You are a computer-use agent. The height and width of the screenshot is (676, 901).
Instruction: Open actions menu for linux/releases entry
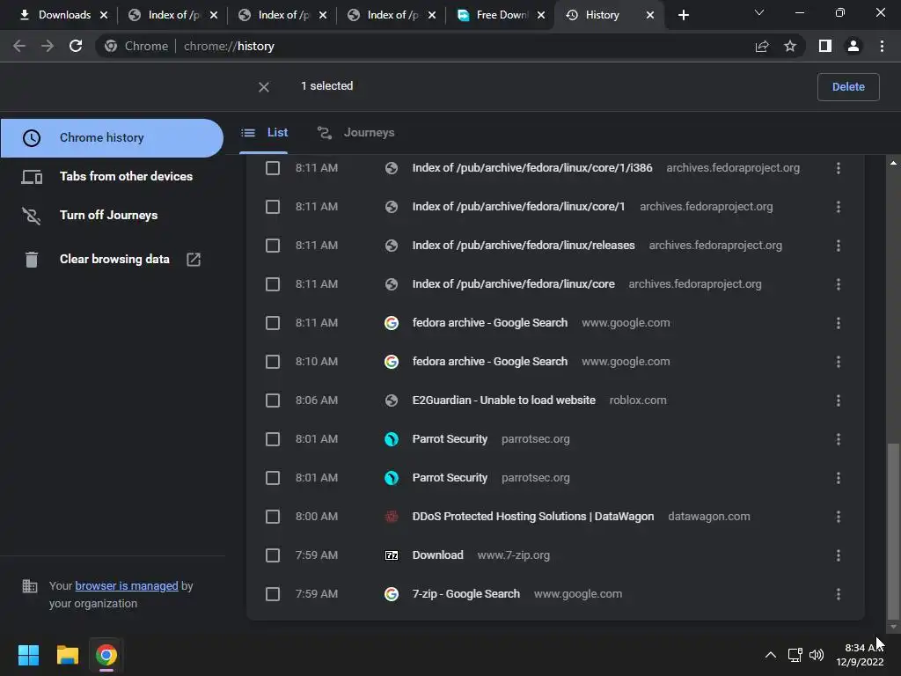pos(839,246)
